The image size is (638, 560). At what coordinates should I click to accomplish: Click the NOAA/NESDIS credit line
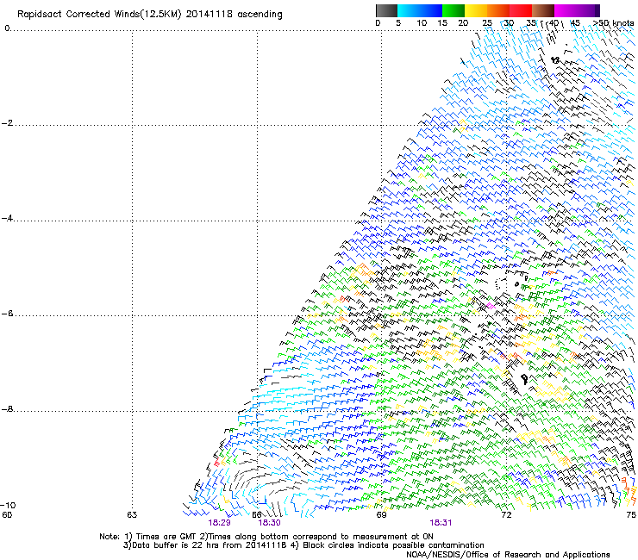pyautogui.click(x=508, y=555)
